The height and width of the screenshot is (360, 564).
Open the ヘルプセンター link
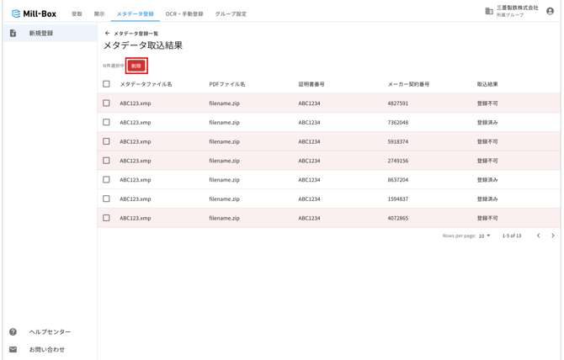tap(50, 331)
